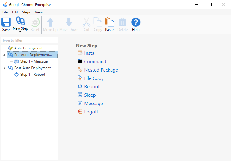Click the Sleep step link
Viewport: 231px width, 161px height.
pos(90,95)
